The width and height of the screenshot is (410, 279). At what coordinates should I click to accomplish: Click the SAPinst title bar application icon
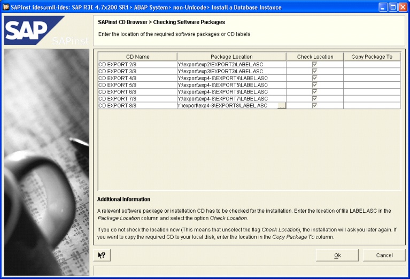tap(6, 6)
